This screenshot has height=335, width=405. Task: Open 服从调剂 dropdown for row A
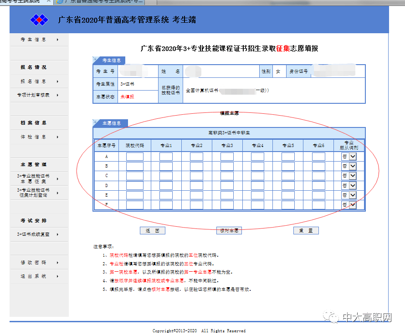tap(349, 157)
